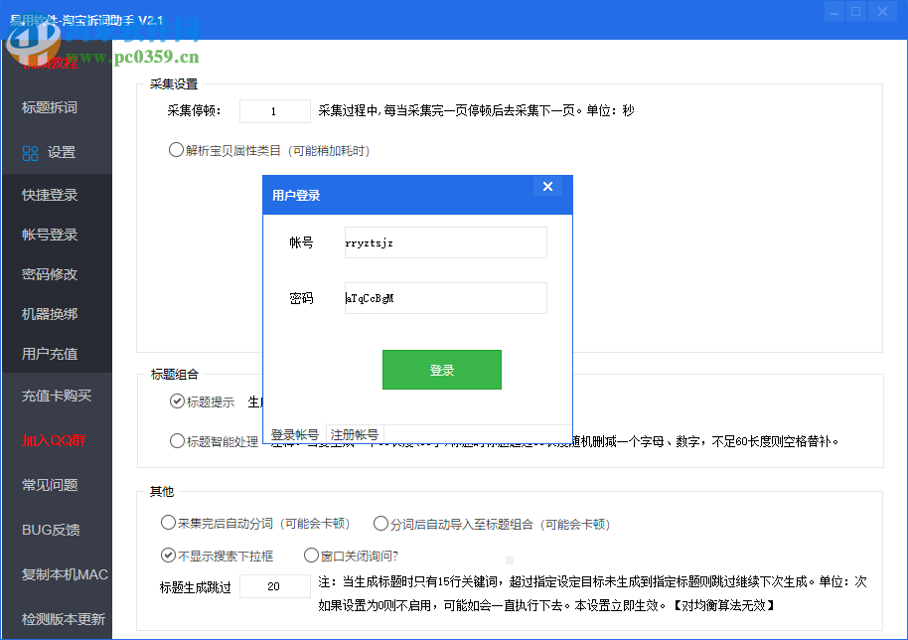Select 采集完后自动分词 radio option

pyautogui.click(x=167, y=522)
